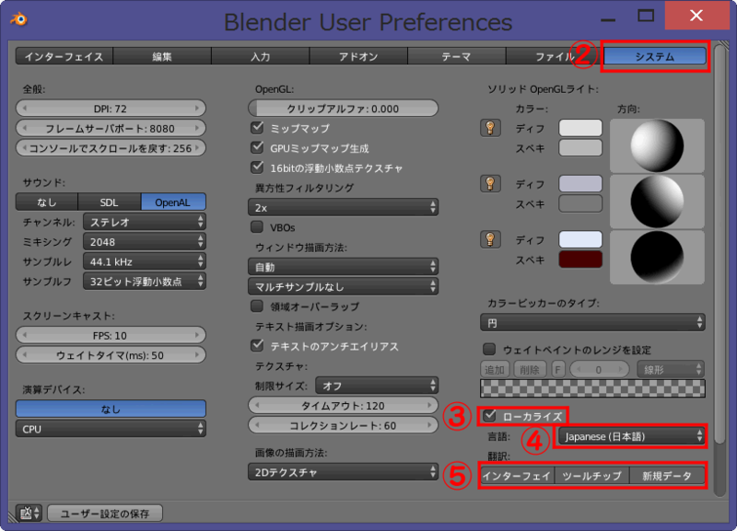This screenshot has width=737, height=531.
Task: Open the 32ビット浮動小数点 format dropdown
Action: (145, 281)
